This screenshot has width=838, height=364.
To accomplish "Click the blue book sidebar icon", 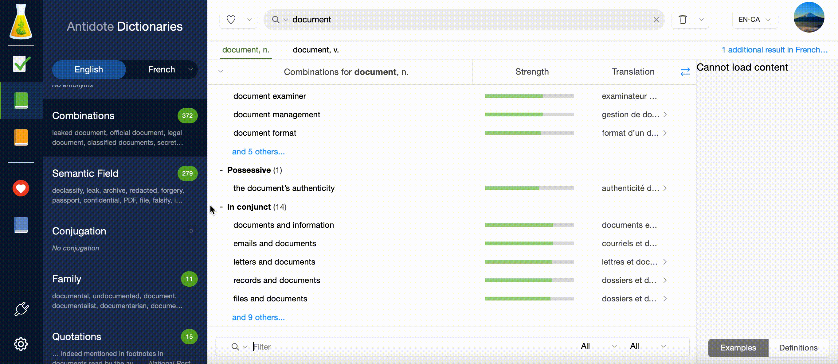I will [x=21, y=225].
